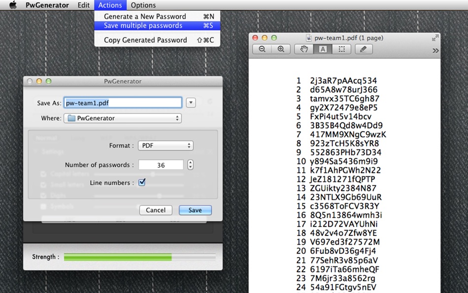The height and width of the screenshot is (293, 468).
Task: Open the Apple menu
Action: (13, 5)
